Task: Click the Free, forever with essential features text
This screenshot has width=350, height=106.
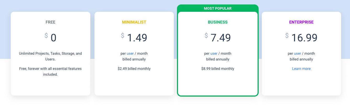Action: (x=51, y=71)
